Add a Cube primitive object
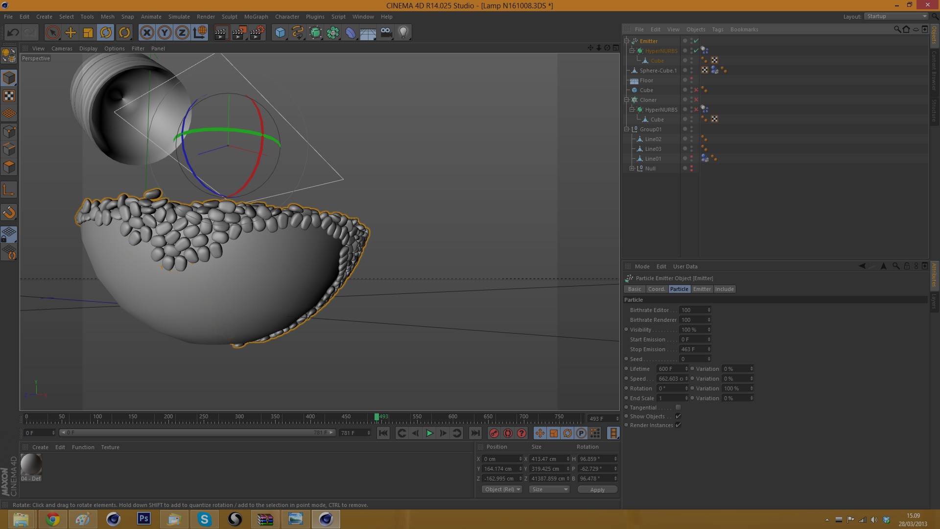The height and width of the screenshot is (529, 940). (280, 33)
